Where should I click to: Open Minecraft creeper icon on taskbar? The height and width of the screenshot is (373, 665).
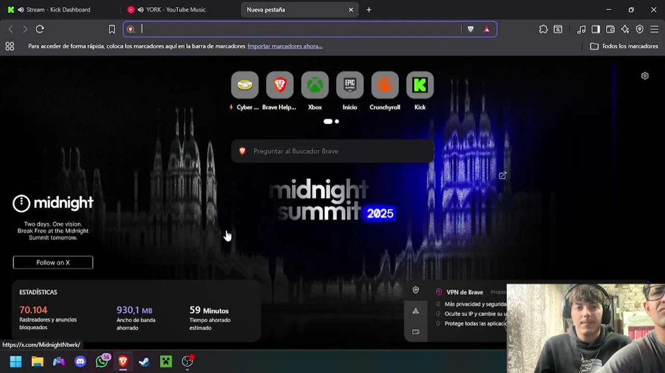[166, 362]
